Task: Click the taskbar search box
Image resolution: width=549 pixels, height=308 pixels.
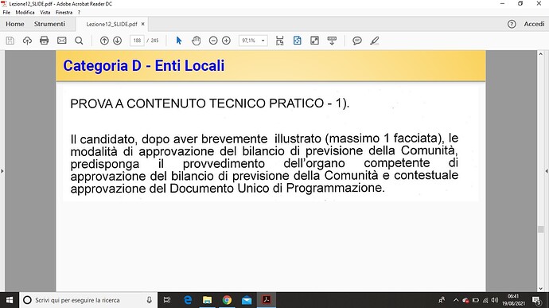Action: click(x=88, y=300)
